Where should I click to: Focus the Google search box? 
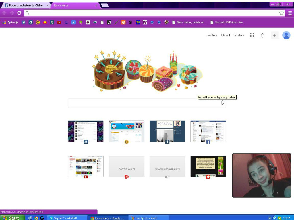(147, 103)
